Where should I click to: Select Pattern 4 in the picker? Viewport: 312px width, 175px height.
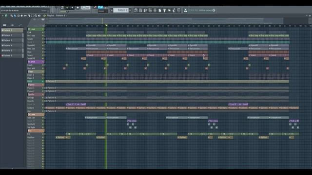click(x=12, y=45)
